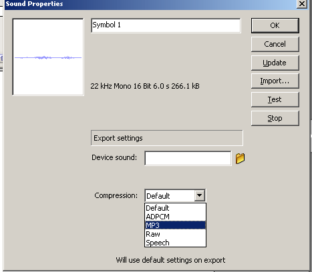Play the sound using Test
Screen dimensions: 312x272
pyautogui.click(x=275, y=99)
